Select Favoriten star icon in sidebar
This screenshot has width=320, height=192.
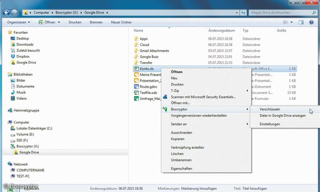click(x=10, y=32)
